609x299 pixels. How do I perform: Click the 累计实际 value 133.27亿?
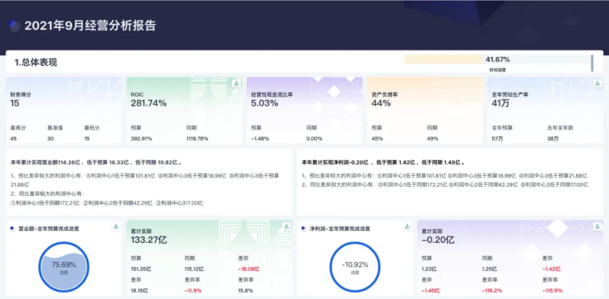pos(149,240)
